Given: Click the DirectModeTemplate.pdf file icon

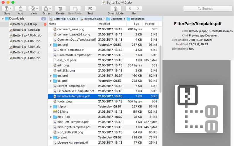Looking at the screenshot, I should (55, 55).
